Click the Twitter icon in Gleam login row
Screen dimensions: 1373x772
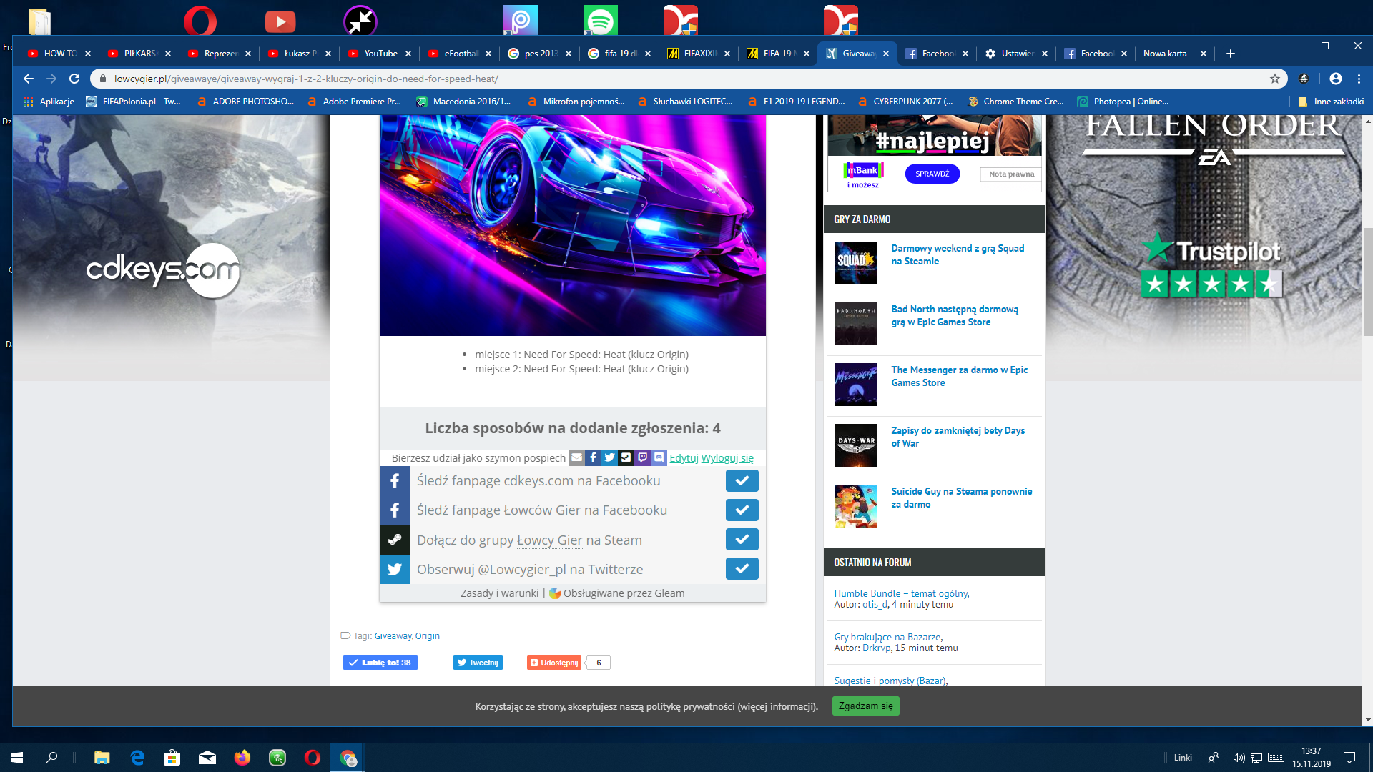(609, 457)
